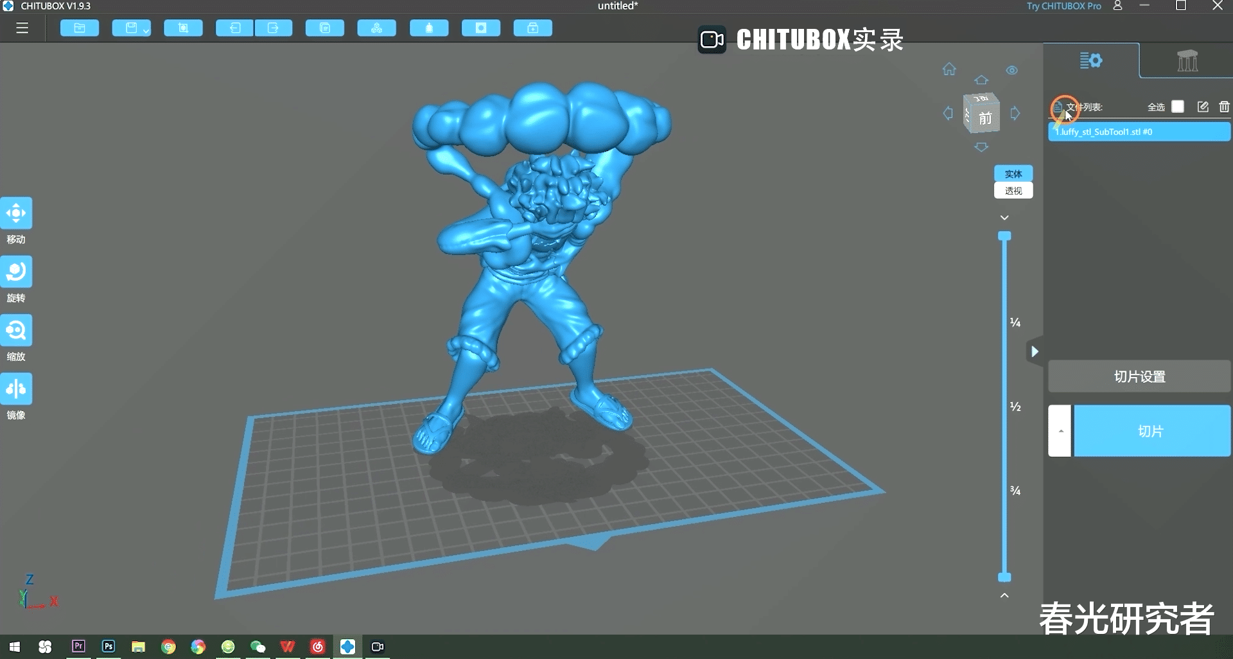Screen dimensions: 1233x659
Task: Click the Undo arrow toolbar icon
Action: [x=235, y=28]
